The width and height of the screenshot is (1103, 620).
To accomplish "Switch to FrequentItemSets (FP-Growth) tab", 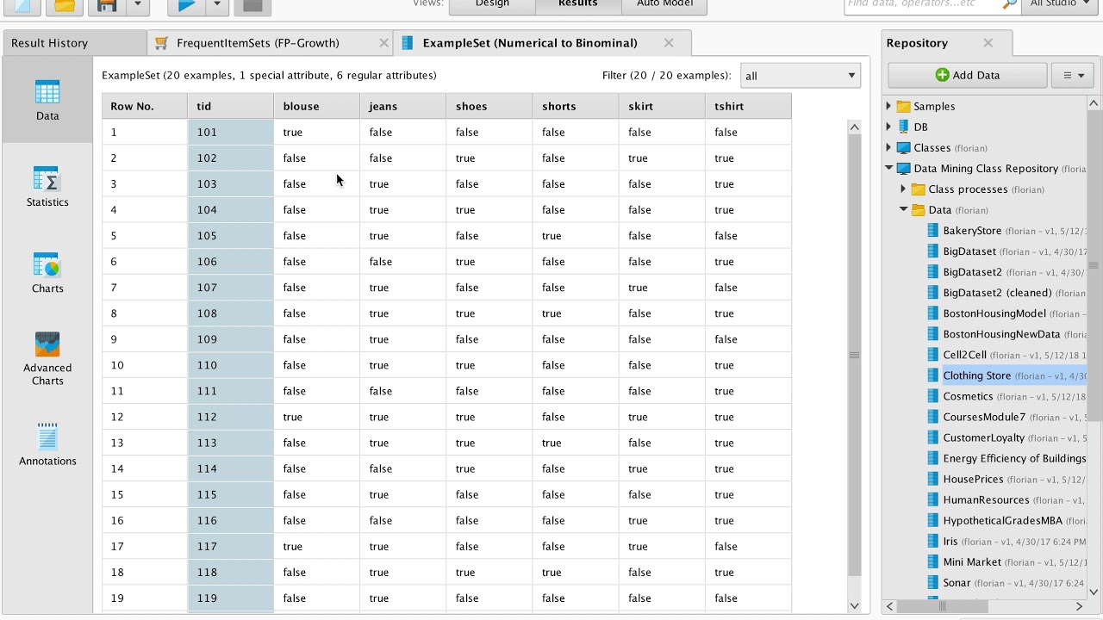I will [x=270, y=43].
